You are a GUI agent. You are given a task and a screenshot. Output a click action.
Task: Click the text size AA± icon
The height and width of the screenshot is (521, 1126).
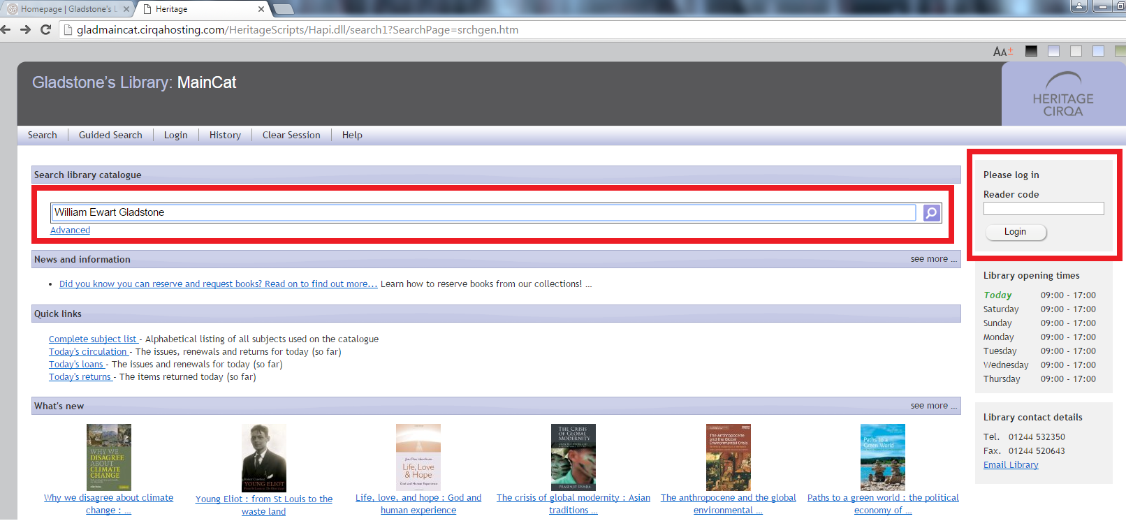(1002, 52)
